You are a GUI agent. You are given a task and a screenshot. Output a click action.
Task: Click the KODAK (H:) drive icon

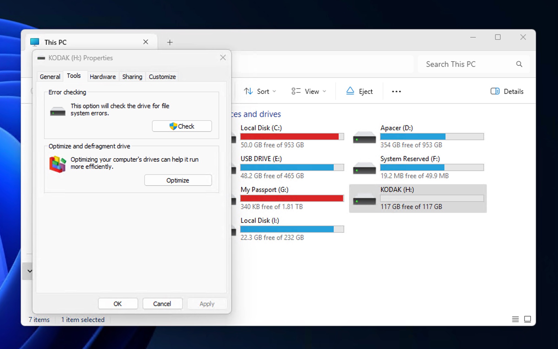[x=364, y=199]
